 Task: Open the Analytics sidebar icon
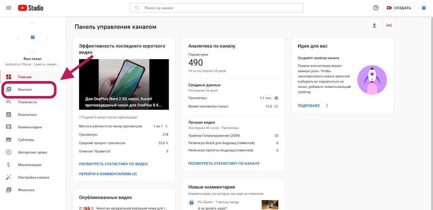point(8,115)
